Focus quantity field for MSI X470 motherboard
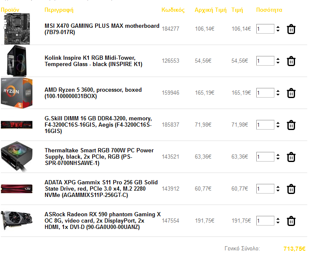The image size is (311, 255). (x=265, y=29)
